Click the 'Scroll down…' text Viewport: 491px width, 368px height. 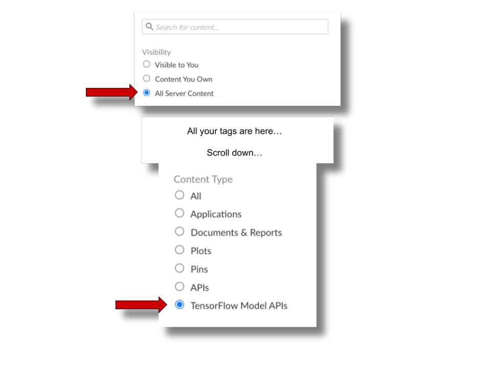235,153
